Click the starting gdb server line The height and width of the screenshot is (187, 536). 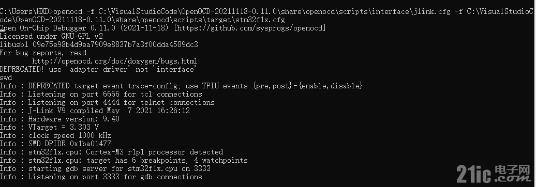click(105, 168)
